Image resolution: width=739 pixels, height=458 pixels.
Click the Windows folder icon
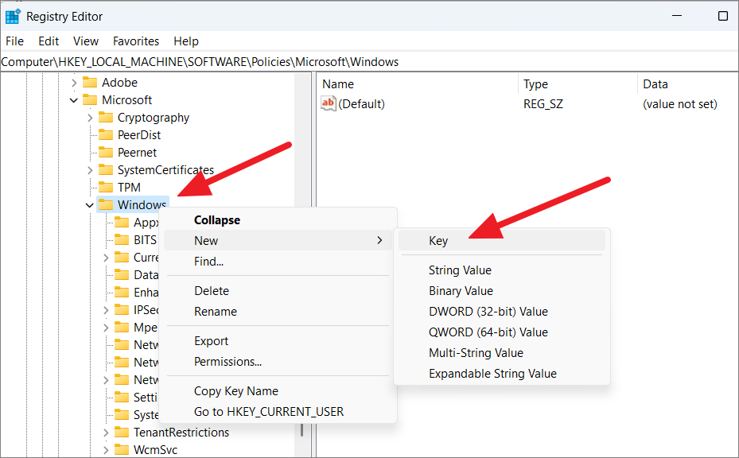[106, 204]
